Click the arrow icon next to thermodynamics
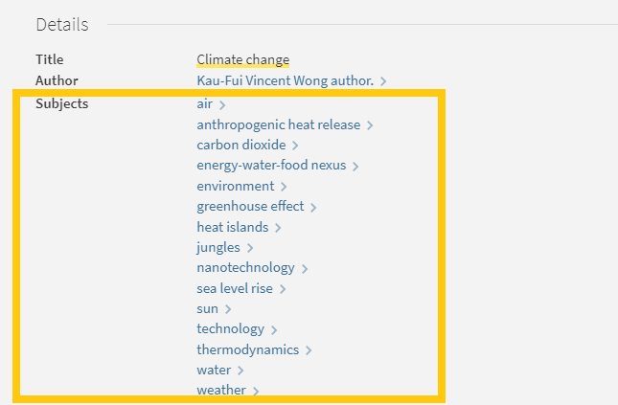 click(309, 350)
